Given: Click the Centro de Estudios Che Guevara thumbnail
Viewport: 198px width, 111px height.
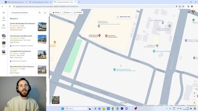Looking at the screenshot, I should 42,27.
